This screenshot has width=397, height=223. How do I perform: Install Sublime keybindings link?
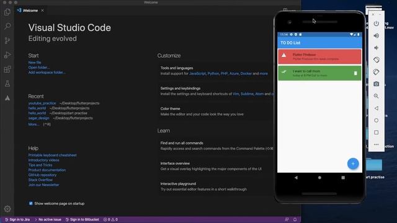coord(247,94)
